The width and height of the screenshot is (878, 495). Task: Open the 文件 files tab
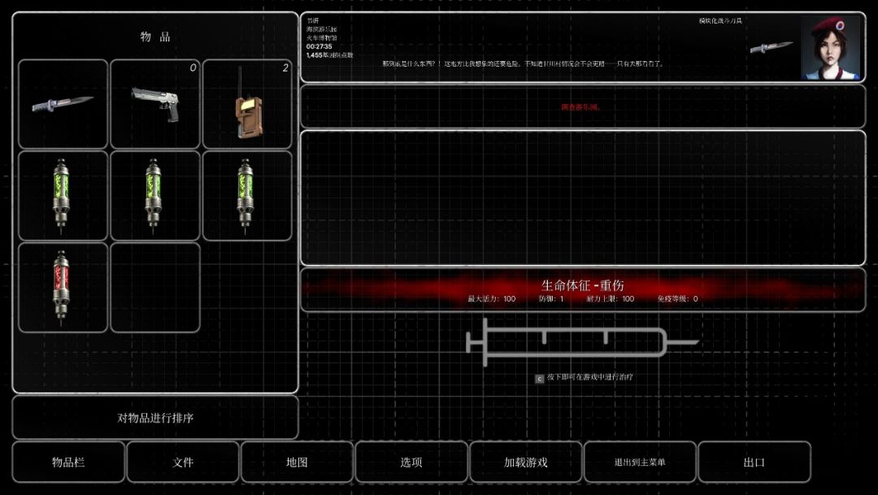[183, 462]
